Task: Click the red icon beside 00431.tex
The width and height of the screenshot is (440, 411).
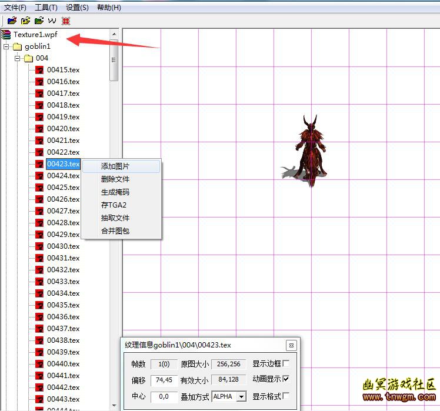Action: [39, 258]
